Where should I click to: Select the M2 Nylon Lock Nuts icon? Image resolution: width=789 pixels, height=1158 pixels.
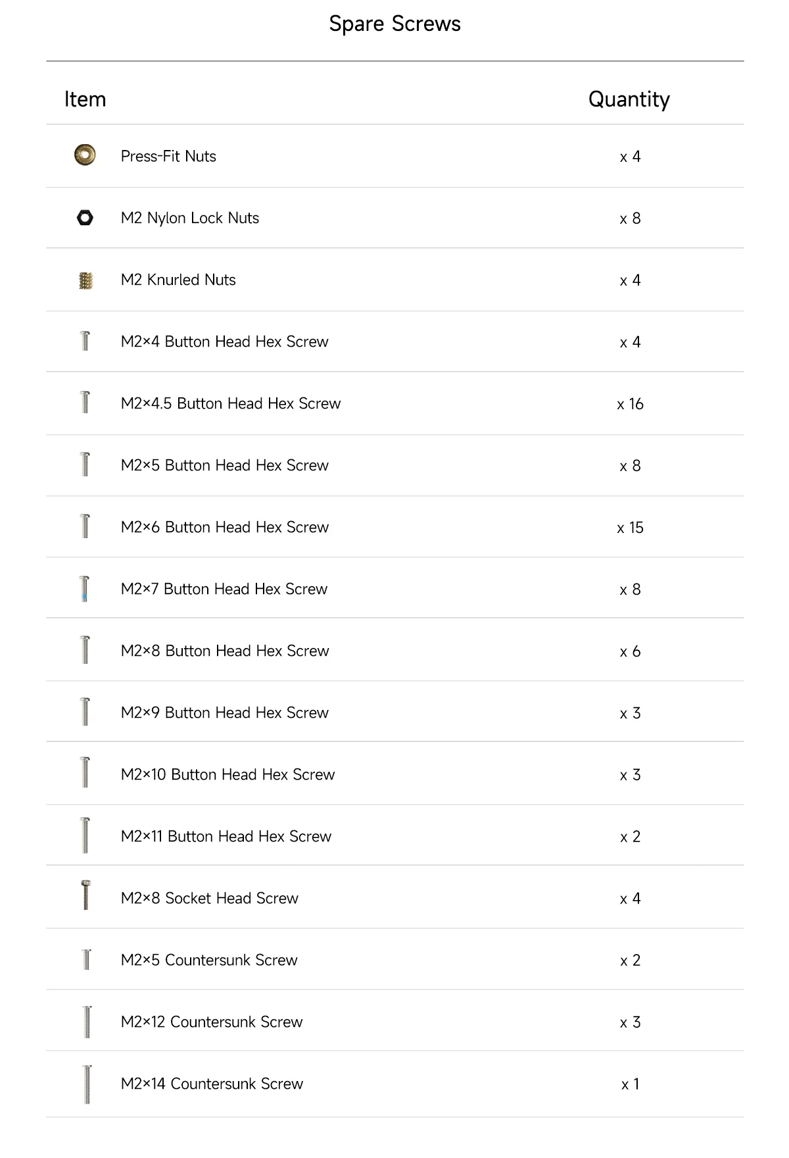coord(85,218)
